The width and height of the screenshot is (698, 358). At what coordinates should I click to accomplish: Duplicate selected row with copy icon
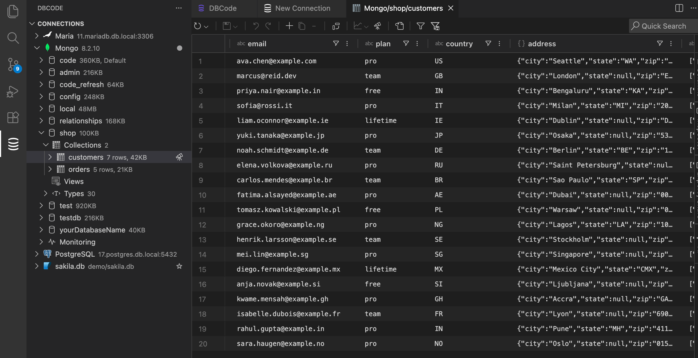[302, 26]
